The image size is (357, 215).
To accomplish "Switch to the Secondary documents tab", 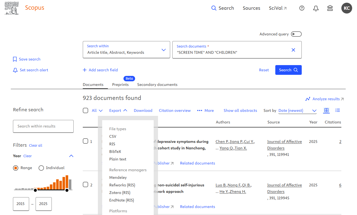I will (x=157, y=85).
